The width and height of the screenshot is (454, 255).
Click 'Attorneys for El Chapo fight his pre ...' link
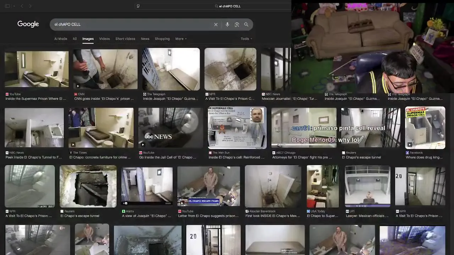[x=302, y=157]
